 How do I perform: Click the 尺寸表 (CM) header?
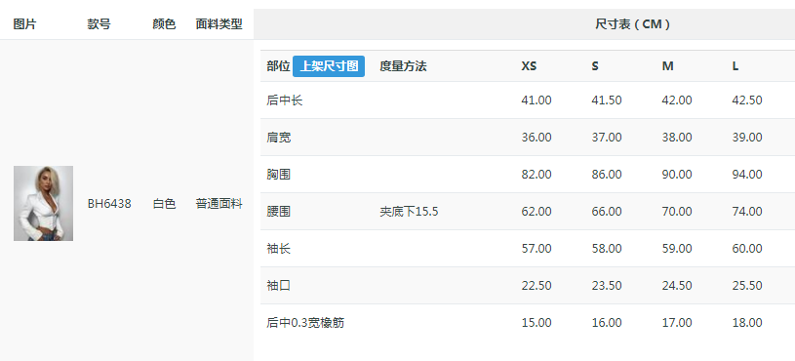click(x=633, y=23)
